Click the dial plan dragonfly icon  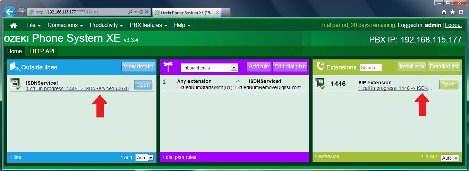tap(168, 66)
